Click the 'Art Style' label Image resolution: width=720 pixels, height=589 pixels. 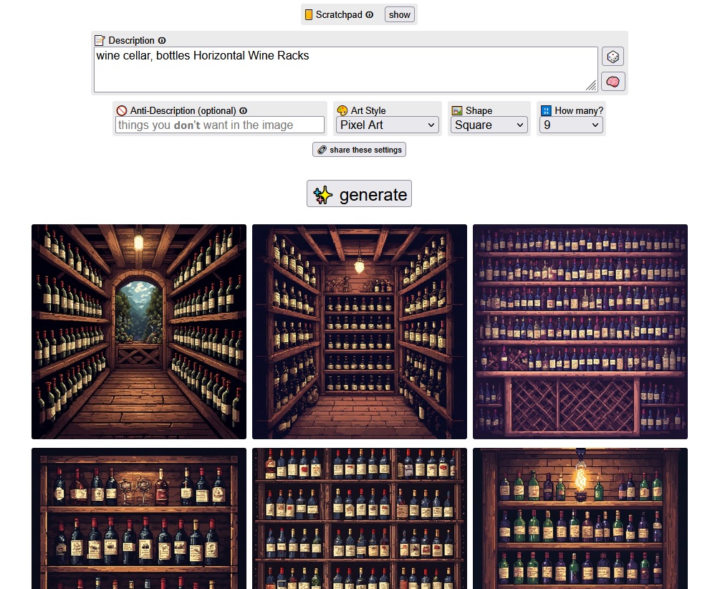[368, 111]
